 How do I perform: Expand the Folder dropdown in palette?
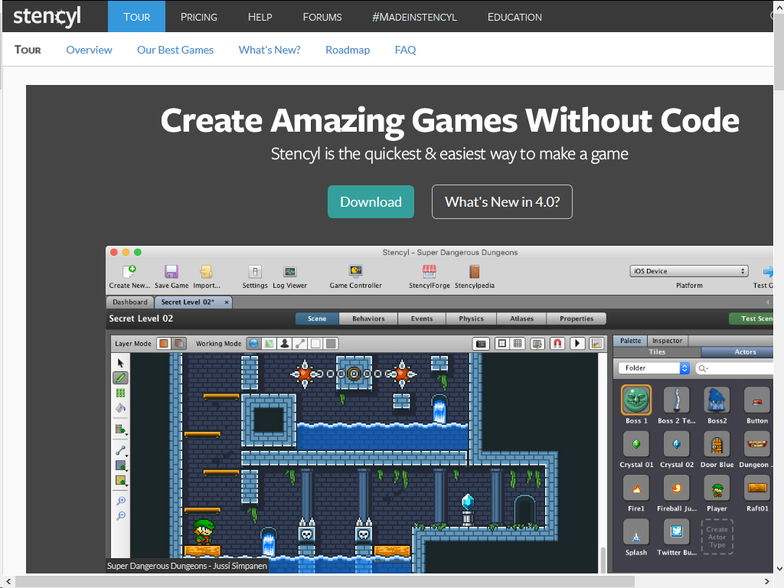point(654,368)
